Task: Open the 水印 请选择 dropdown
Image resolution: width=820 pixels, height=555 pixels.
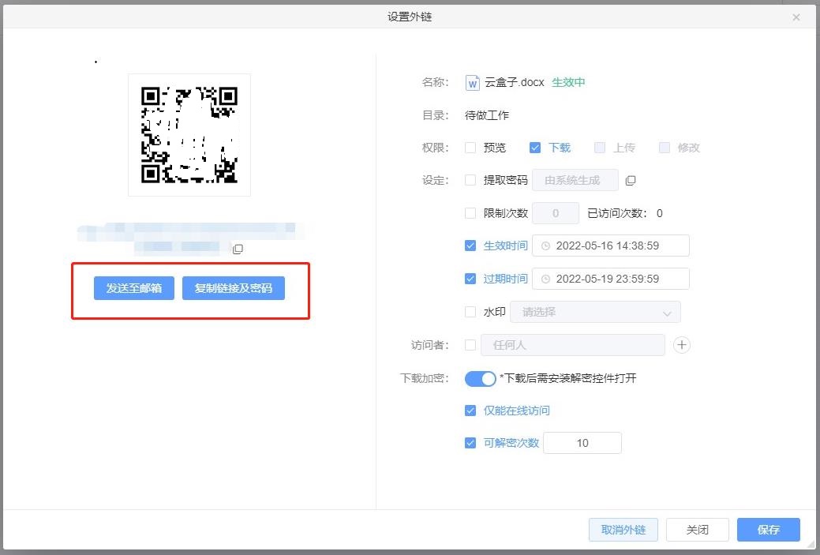Action: [x=595, y=313]
